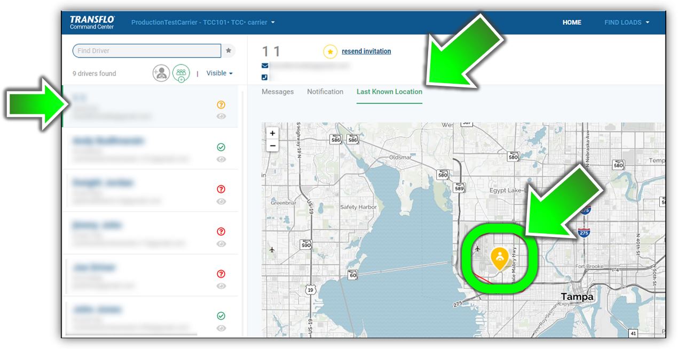This screenshot has width=678, height=351.
Task: Go to HOME in the top bar
Action: click(571, 22)
